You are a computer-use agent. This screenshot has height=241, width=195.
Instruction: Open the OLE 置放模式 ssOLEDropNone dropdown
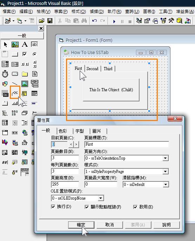click(100, 198)
